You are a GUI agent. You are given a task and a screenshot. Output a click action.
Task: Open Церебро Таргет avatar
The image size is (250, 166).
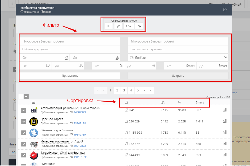click(x=34, y=122)
